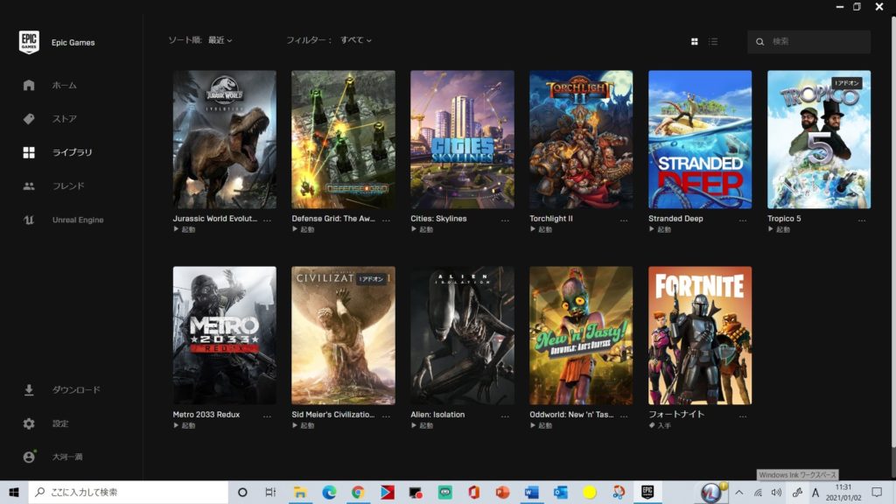Open File Explorer from the taskbar
Viewport: 896px width, 504px height.
pos(300,492)
